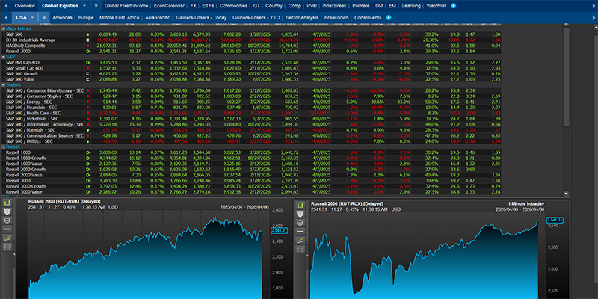Open EconCalendar tab
The image size is (598, 299).
(169, 6)
